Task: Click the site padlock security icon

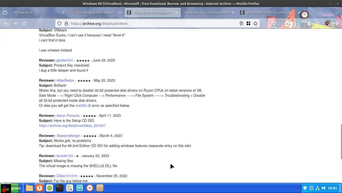Action: coord(66,23)
